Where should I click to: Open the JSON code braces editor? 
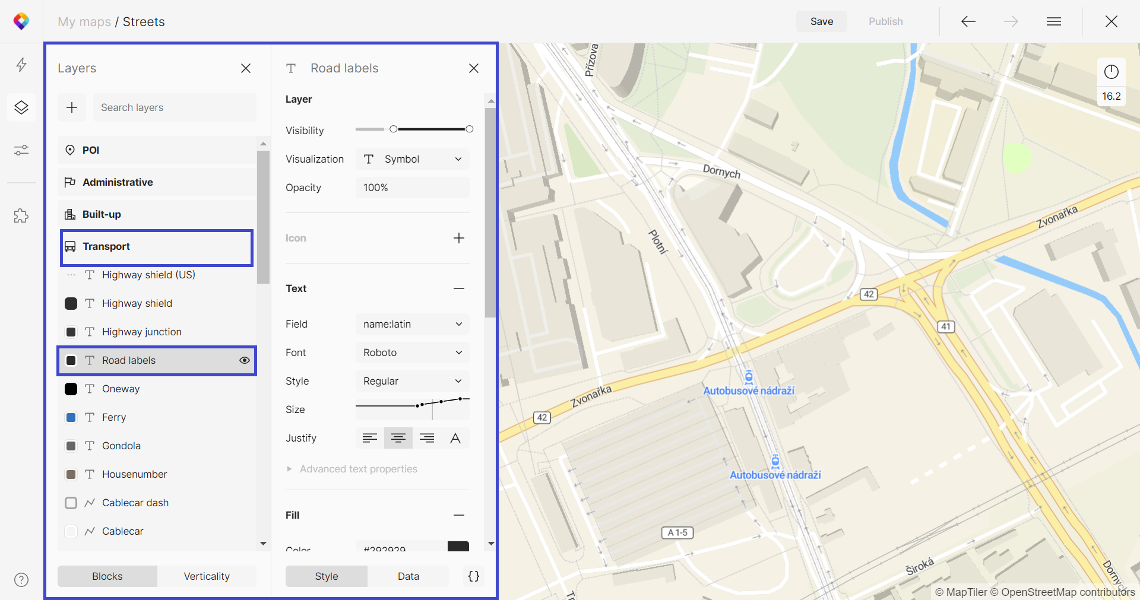(474, 576)
